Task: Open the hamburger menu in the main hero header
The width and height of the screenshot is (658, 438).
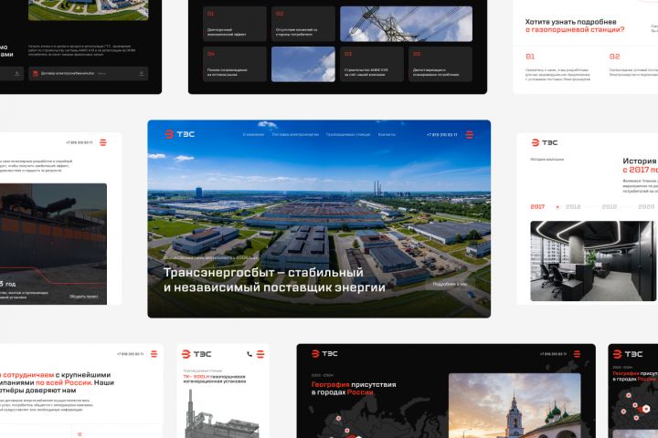Action: pyautogui.click(x=470, y=134)
